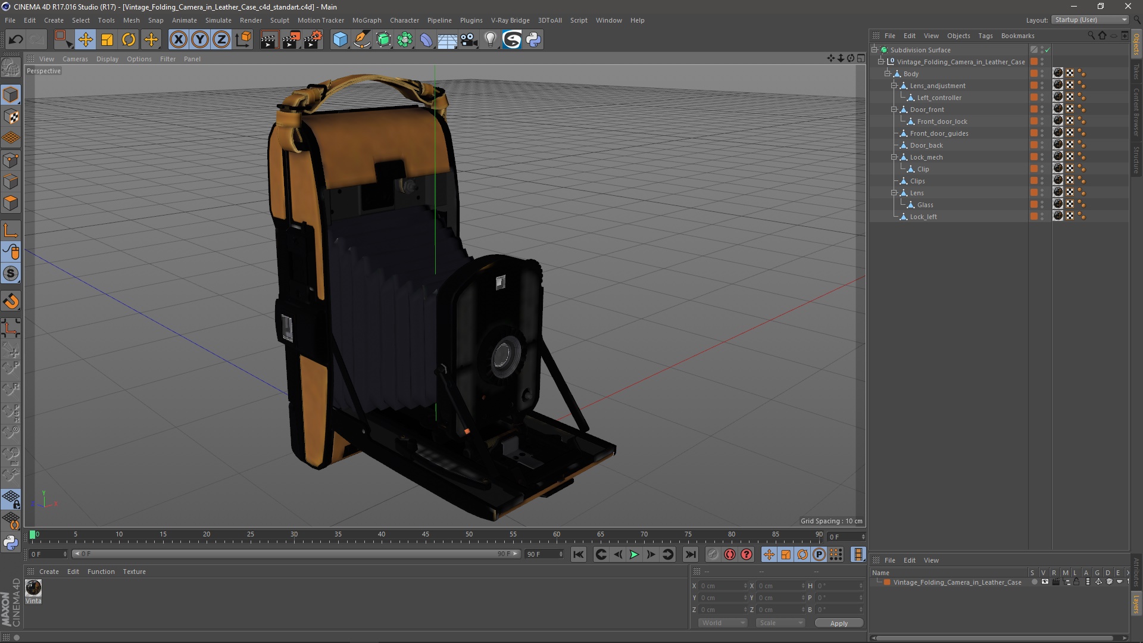Toggle layer visibility eye in Layers panel
This screenshot has height=643, width=1143.
pos(1045,582)
